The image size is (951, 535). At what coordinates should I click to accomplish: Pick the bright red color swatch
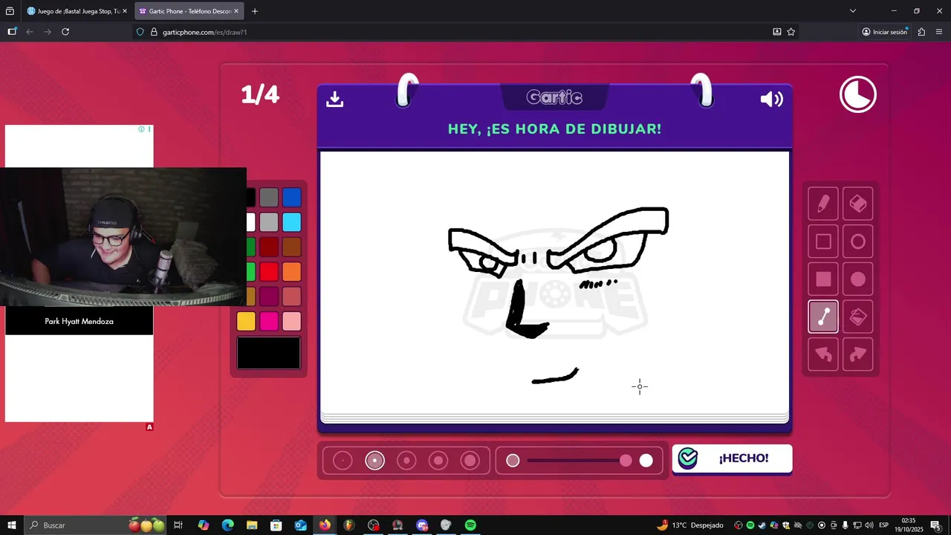(x=269, y=272)
